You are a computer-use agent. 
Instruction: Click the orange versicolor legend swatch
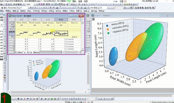pyautogui.click(x=108, y=29)
